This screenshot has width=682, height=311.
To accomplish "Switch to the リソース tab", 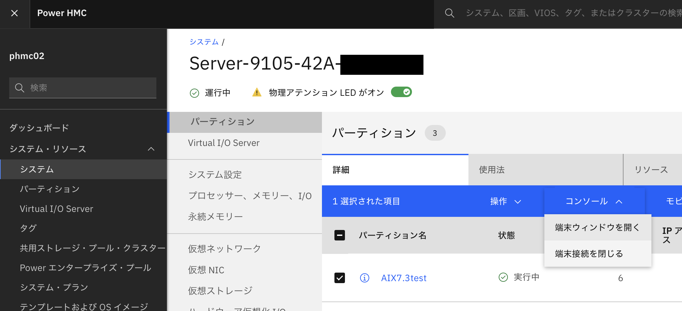I will (654, 170).
